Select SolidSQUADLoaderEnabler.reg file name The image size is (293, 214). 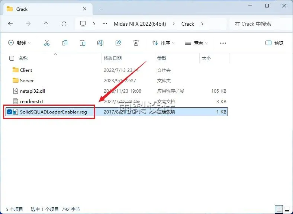[54, 112]
